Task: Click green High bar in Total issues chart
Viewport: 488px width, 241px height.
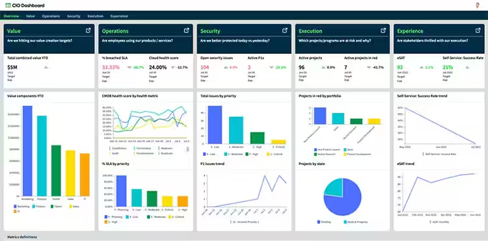Action: coord(258,138)
